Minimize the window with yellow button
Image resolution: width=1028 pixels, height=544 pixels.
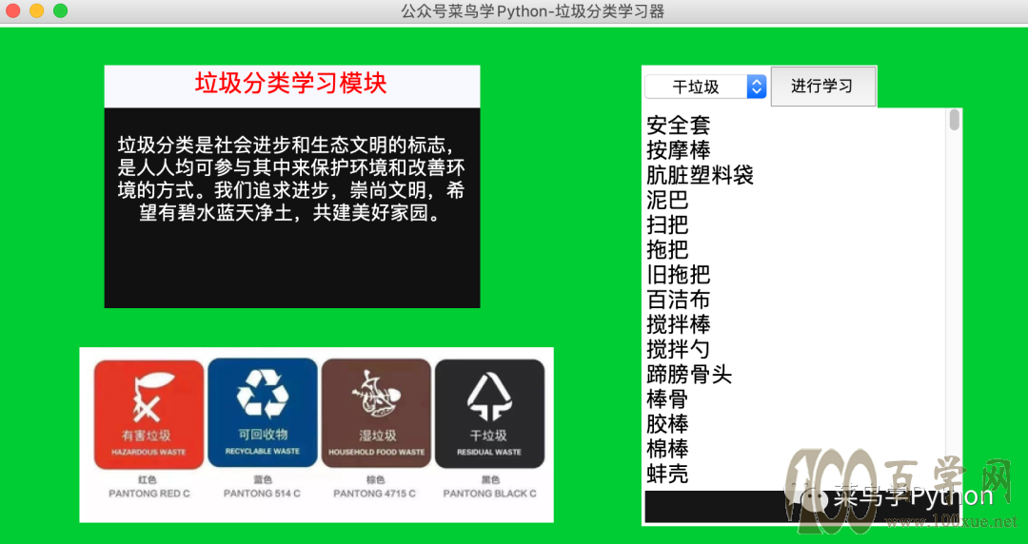click(x=37, y=10)
